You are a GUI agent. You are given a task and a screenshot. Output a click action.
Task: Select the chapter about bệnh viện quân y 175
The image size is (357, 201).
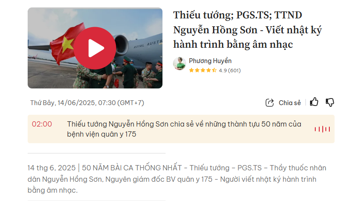(x=184, y=129)
